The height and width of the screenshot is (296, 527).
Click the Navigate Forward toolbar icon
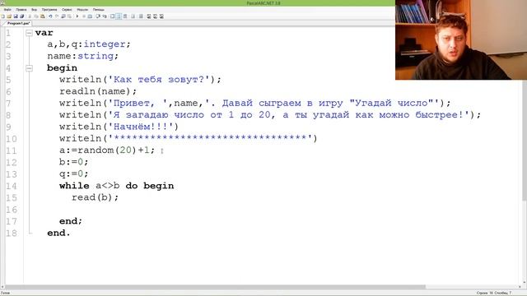tap(69, 16)
